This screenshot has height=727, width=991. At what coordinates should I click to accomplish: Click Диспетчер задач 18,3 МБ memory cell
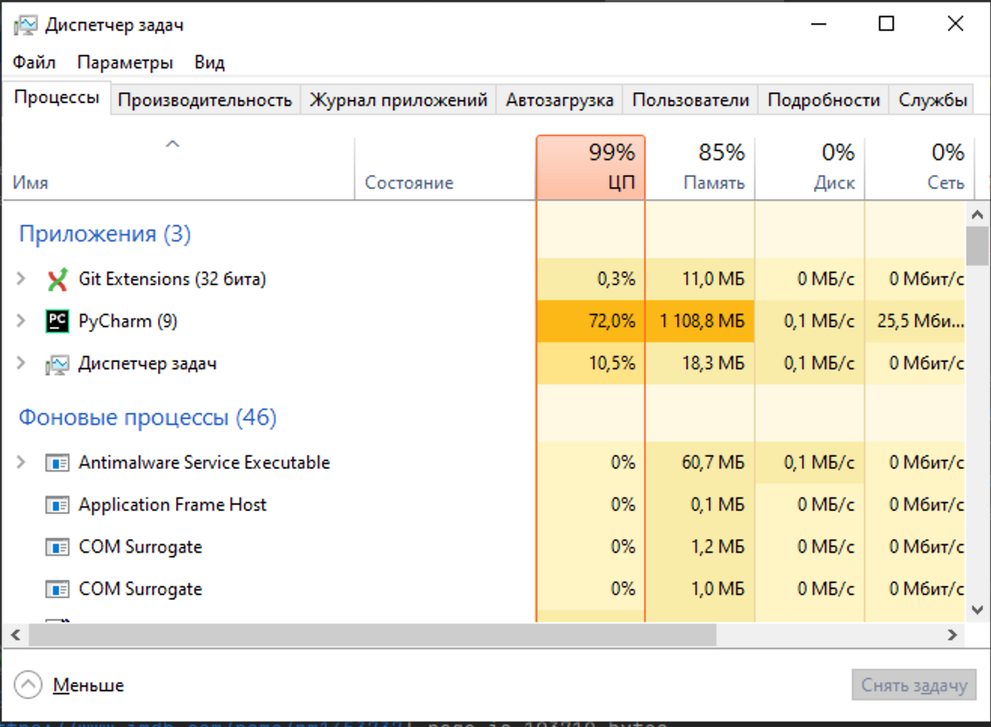(x=700, y=364)
